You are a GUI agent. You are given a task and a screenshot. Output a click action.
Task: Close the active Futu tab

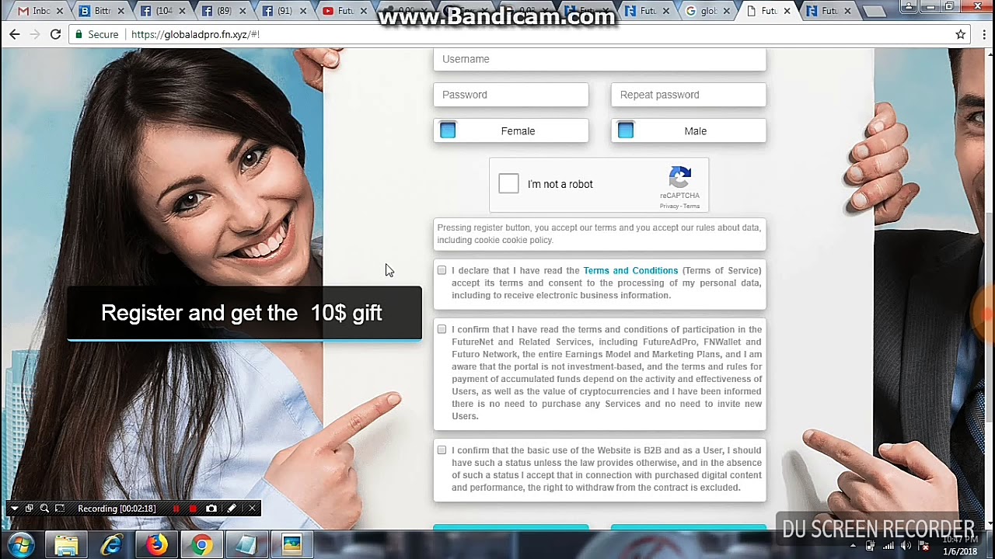pos(787,11)
